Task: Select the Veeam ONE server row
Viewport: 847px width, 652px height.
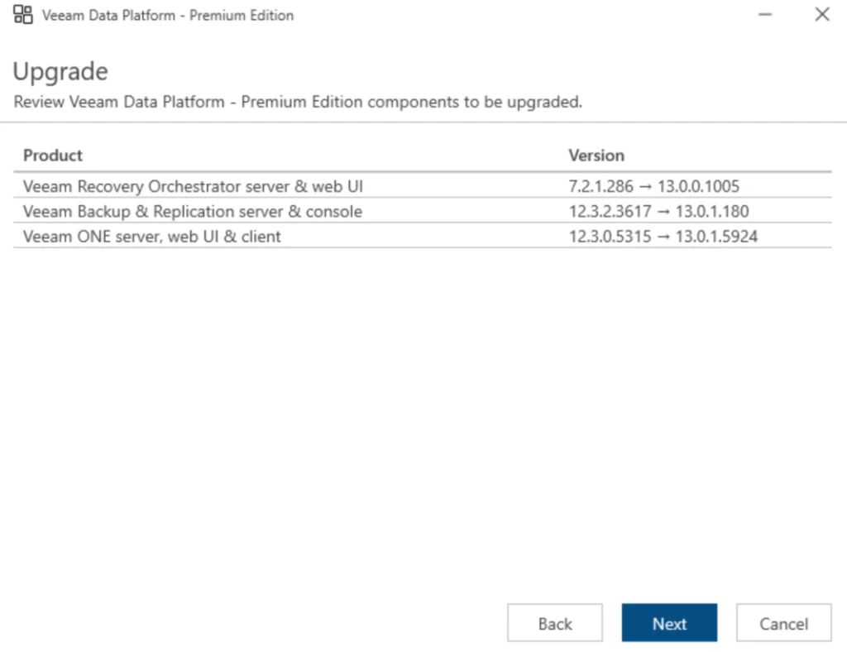Action: tap(152, 236)
